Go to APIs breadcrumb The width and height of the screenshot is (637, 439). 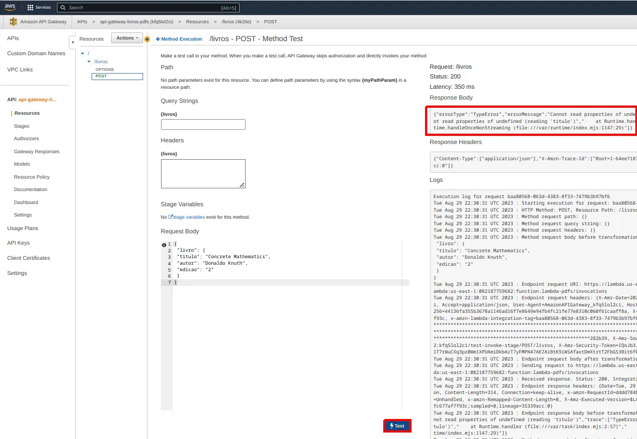pyautogui.click(x=82, y=22)
